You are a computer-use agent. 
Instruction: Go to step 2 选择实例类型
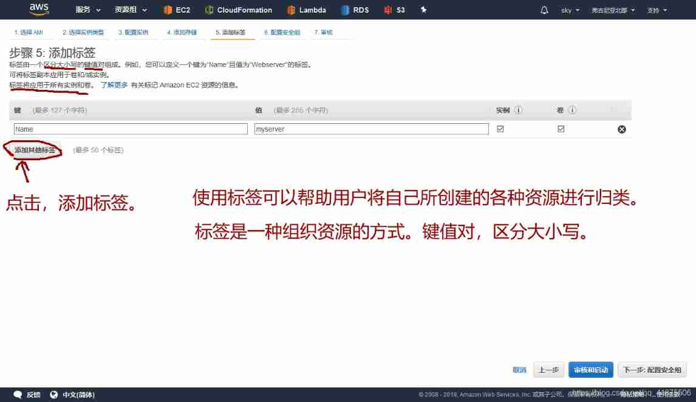(x=83, y=32)
